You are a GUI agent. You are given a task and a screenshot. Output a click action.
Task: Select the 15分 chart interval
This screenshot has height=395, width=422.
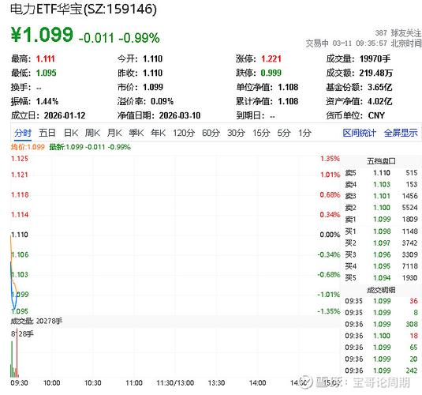(261, 133)
